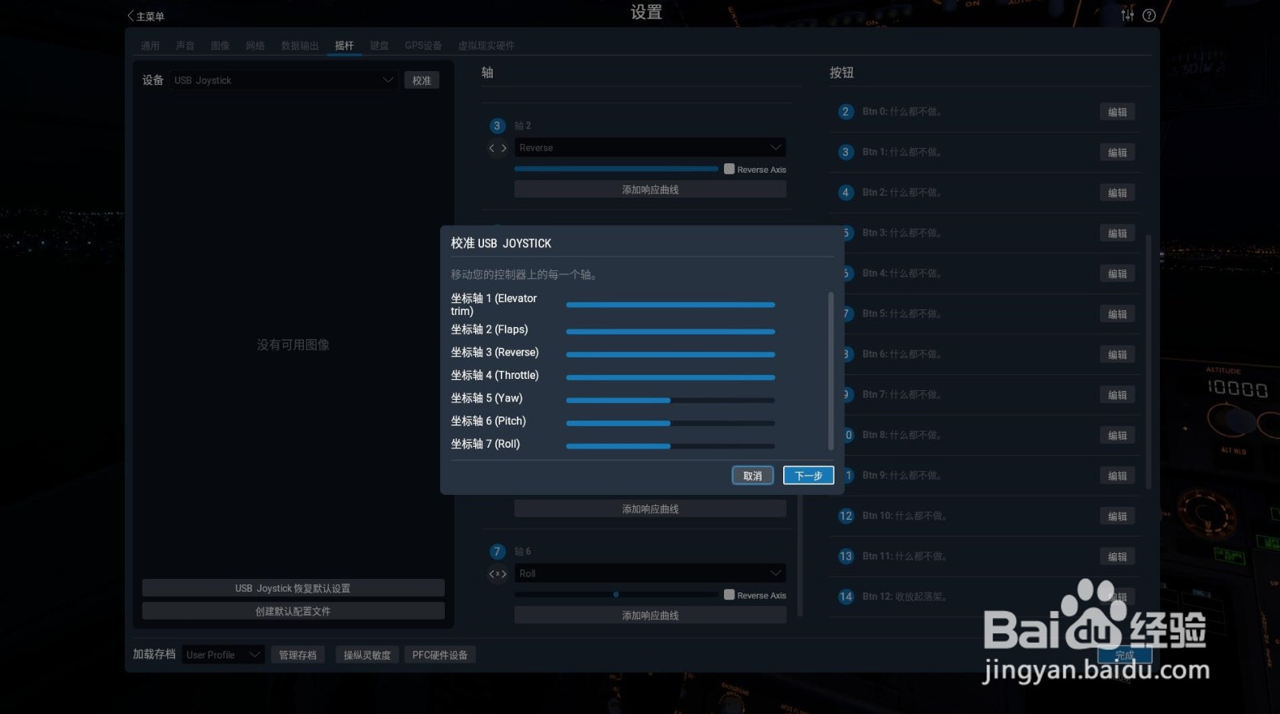The image size is (1280, 714).
Task: Open the Reverse axis assignment dropdown
Action: pos(650,148)
